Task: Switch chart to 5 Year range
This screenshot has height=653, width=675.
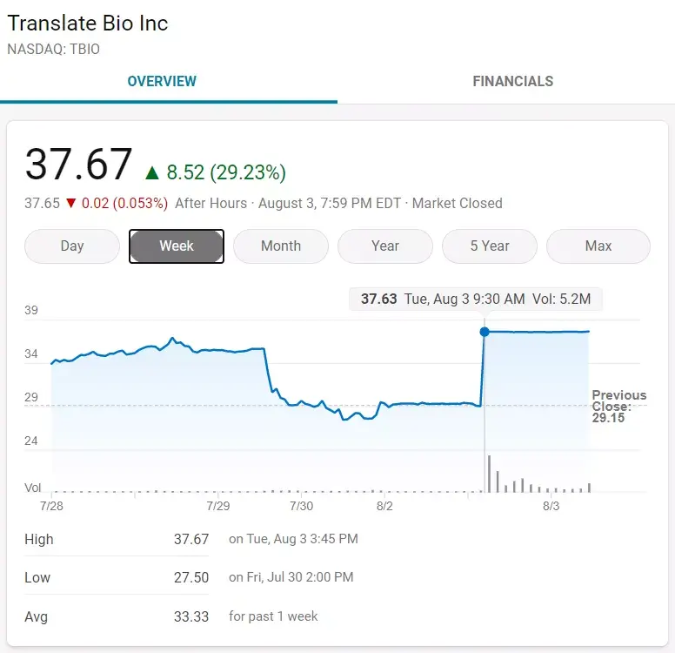Action: [490, 246]
